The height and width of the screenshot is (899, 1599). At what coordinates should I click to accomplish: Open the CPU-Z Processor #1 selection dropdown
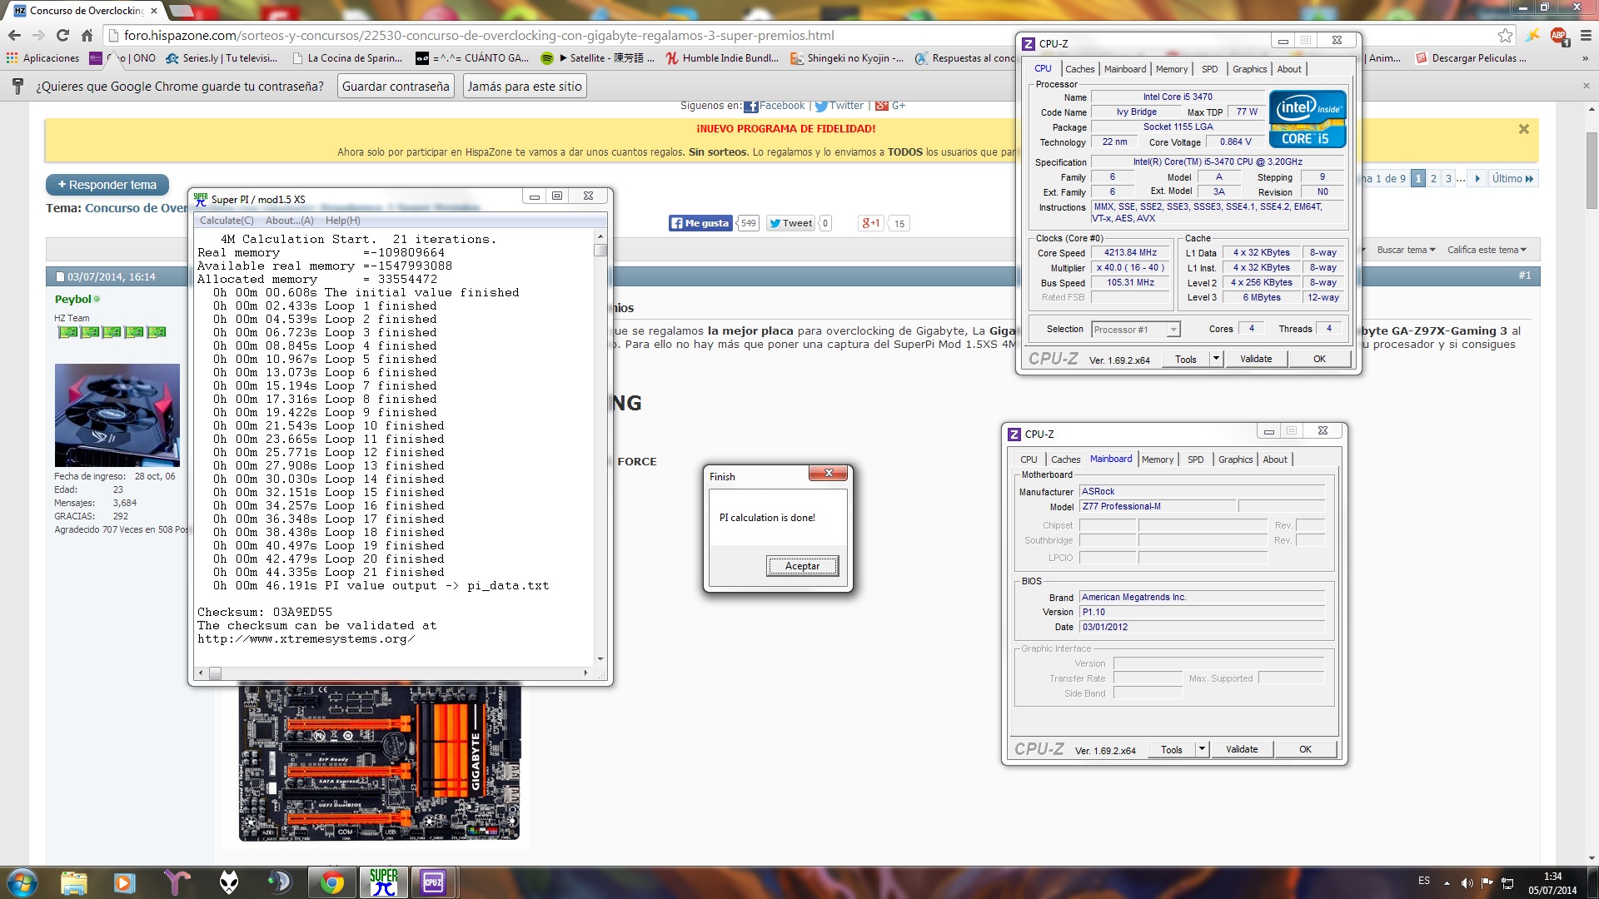pyautogui.click(x=1137, y=330)
